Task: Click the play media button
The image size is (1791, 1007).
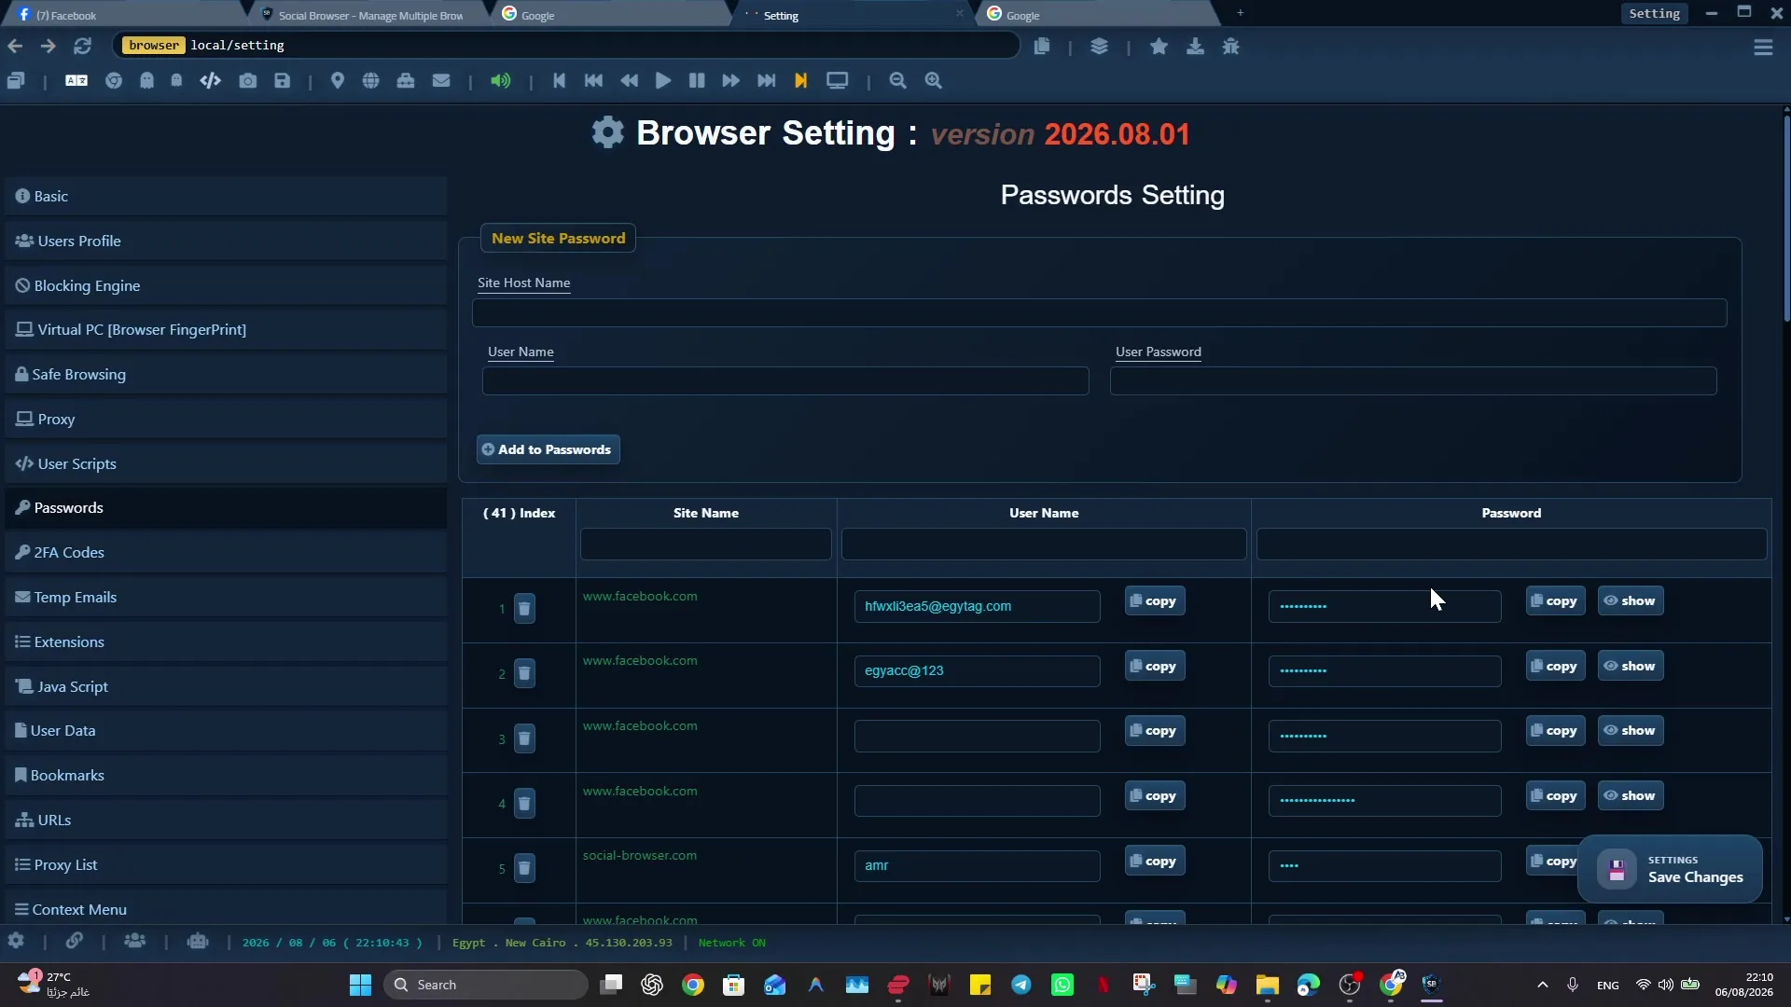Action: pyautogui.click(x=663, y=80)
